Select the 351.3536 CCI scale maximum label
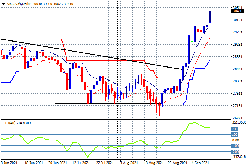This screenshot has height=167, width=246. (239, 122)
